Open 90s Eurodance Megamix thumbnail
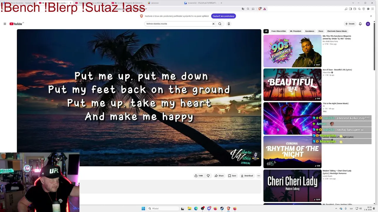Image resolution: width=378 pixels, height=212 pixels. (x=292, y=51)
